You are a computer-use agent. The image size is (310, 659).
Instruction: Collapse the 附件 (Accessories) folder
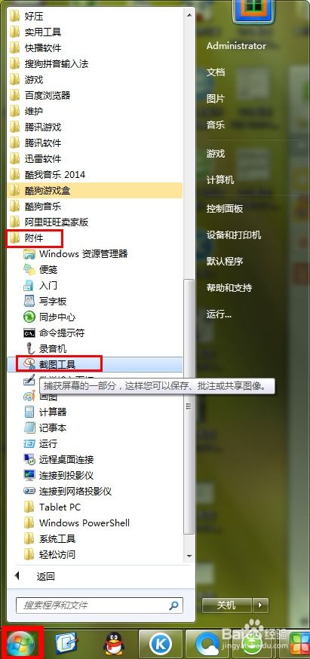pyautogui.click(x=35, y=238)
